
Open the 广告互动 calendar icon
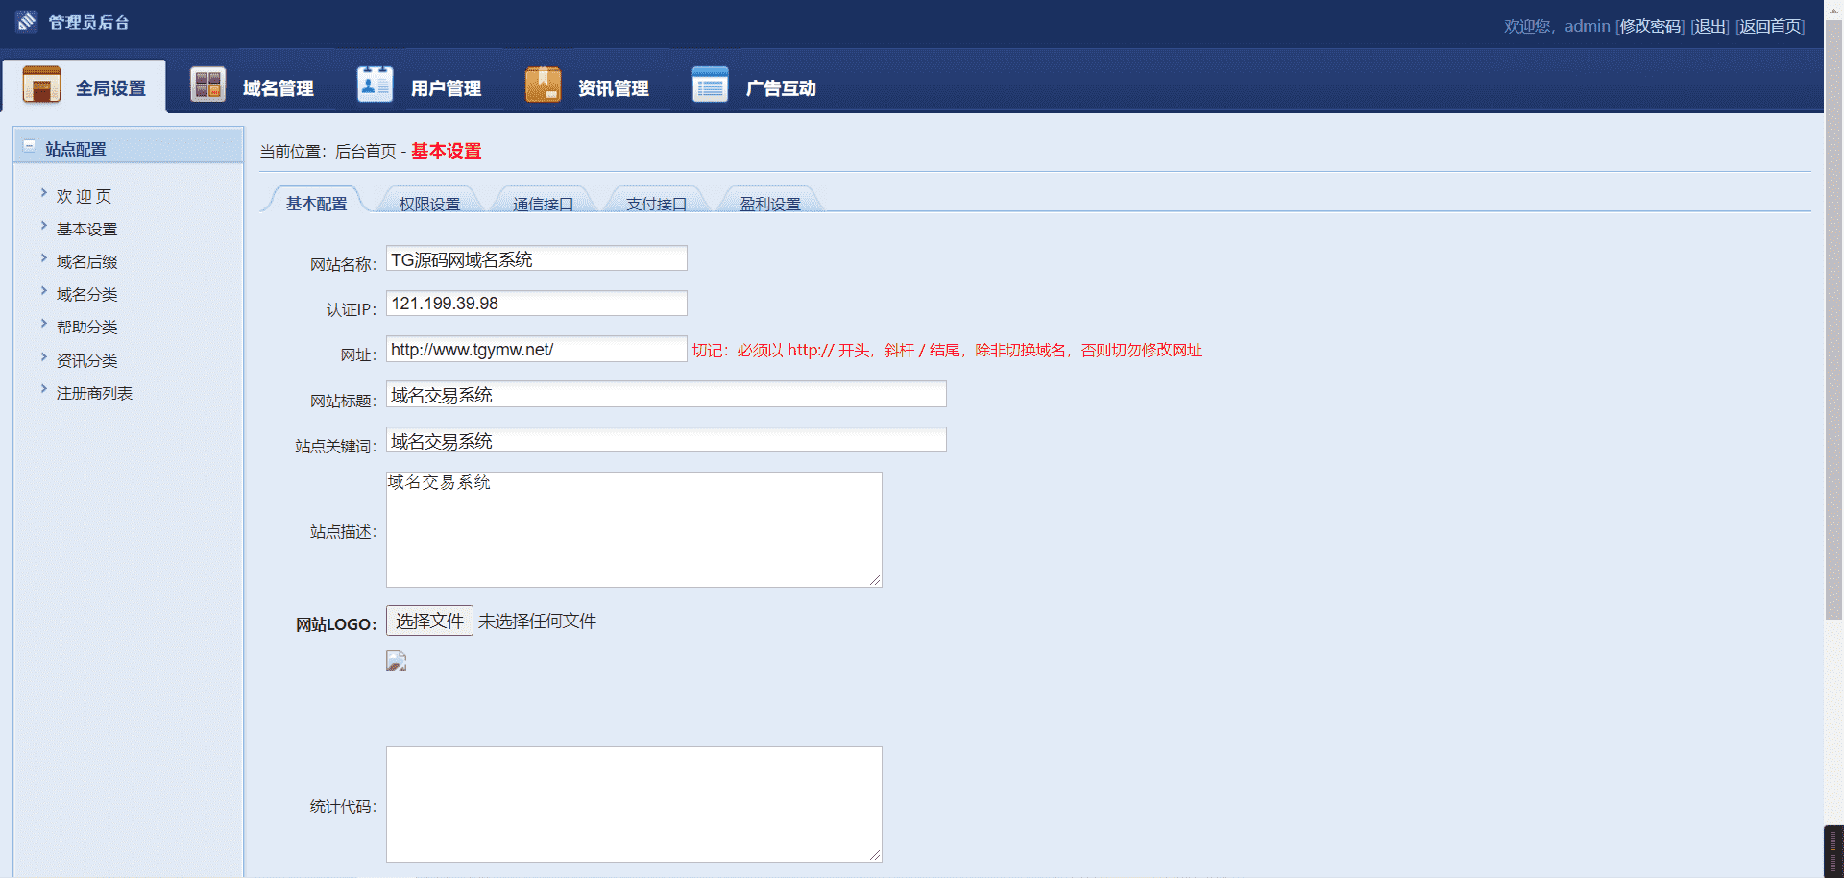pyautogui.click(x=710, y=85)
